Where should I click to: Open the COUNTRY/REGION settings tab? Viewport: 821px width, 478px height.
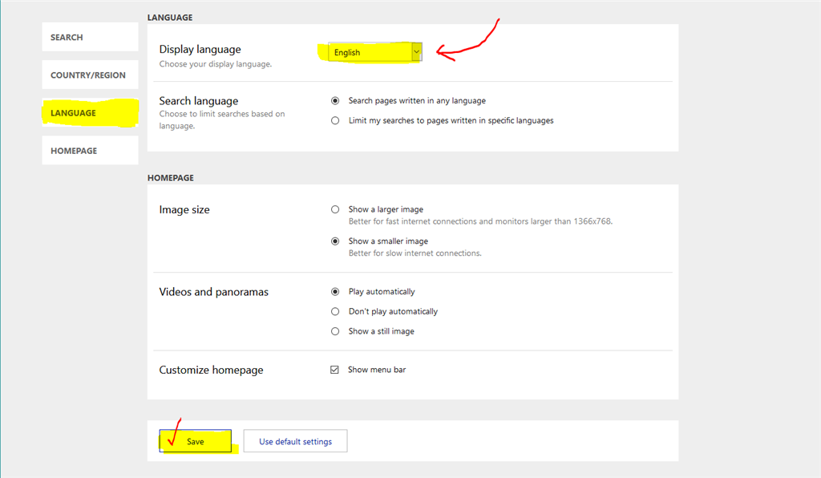90,75
